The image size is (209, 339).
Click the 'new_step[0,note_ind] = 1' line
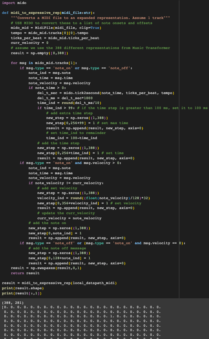coord(55,233)
